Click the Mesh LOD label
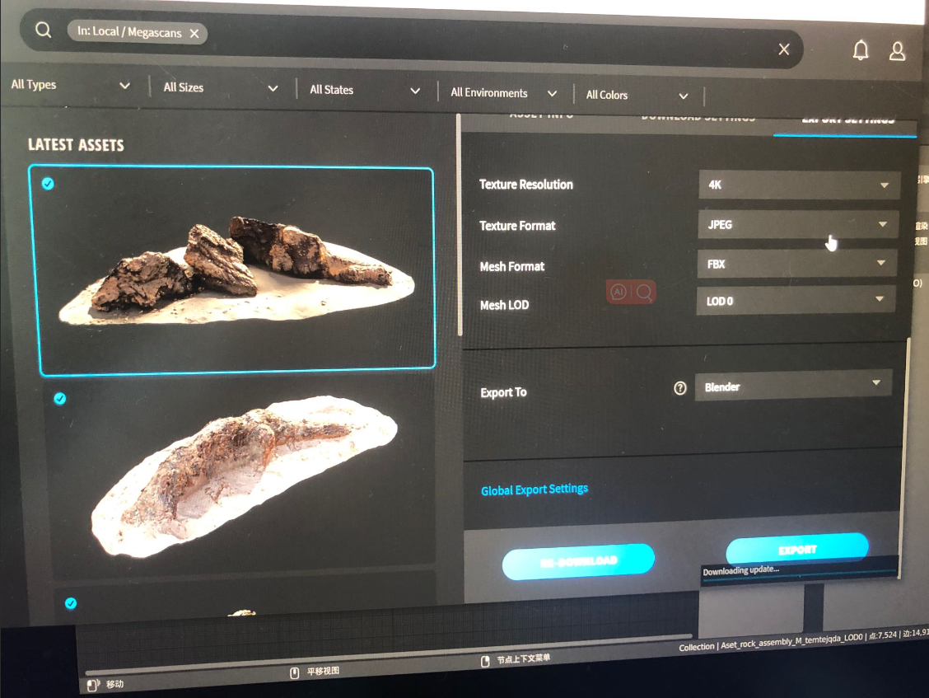 (x=504, y=305)
